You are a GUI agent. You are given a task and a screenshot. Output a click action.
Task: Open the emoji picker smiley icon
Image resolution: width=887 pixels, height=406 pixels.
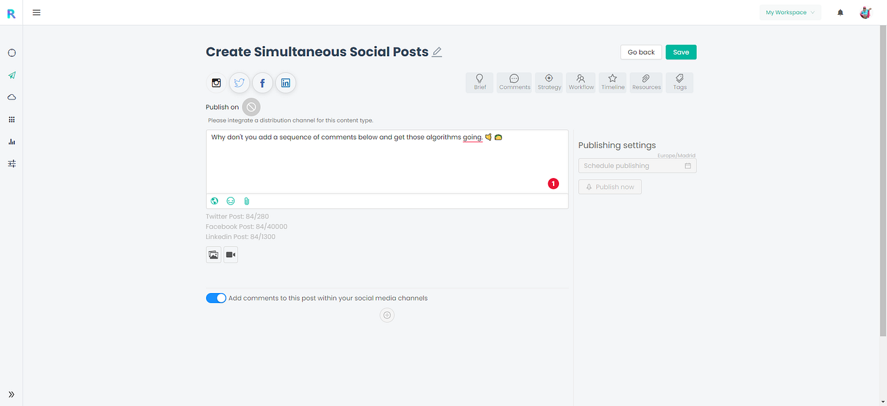[x=231, y=201]
